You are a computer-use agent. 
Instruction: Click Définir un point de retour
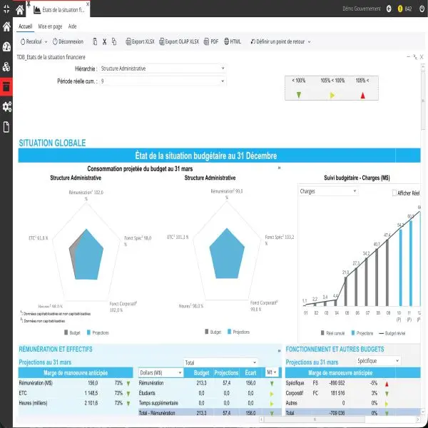tap(280, 41)
